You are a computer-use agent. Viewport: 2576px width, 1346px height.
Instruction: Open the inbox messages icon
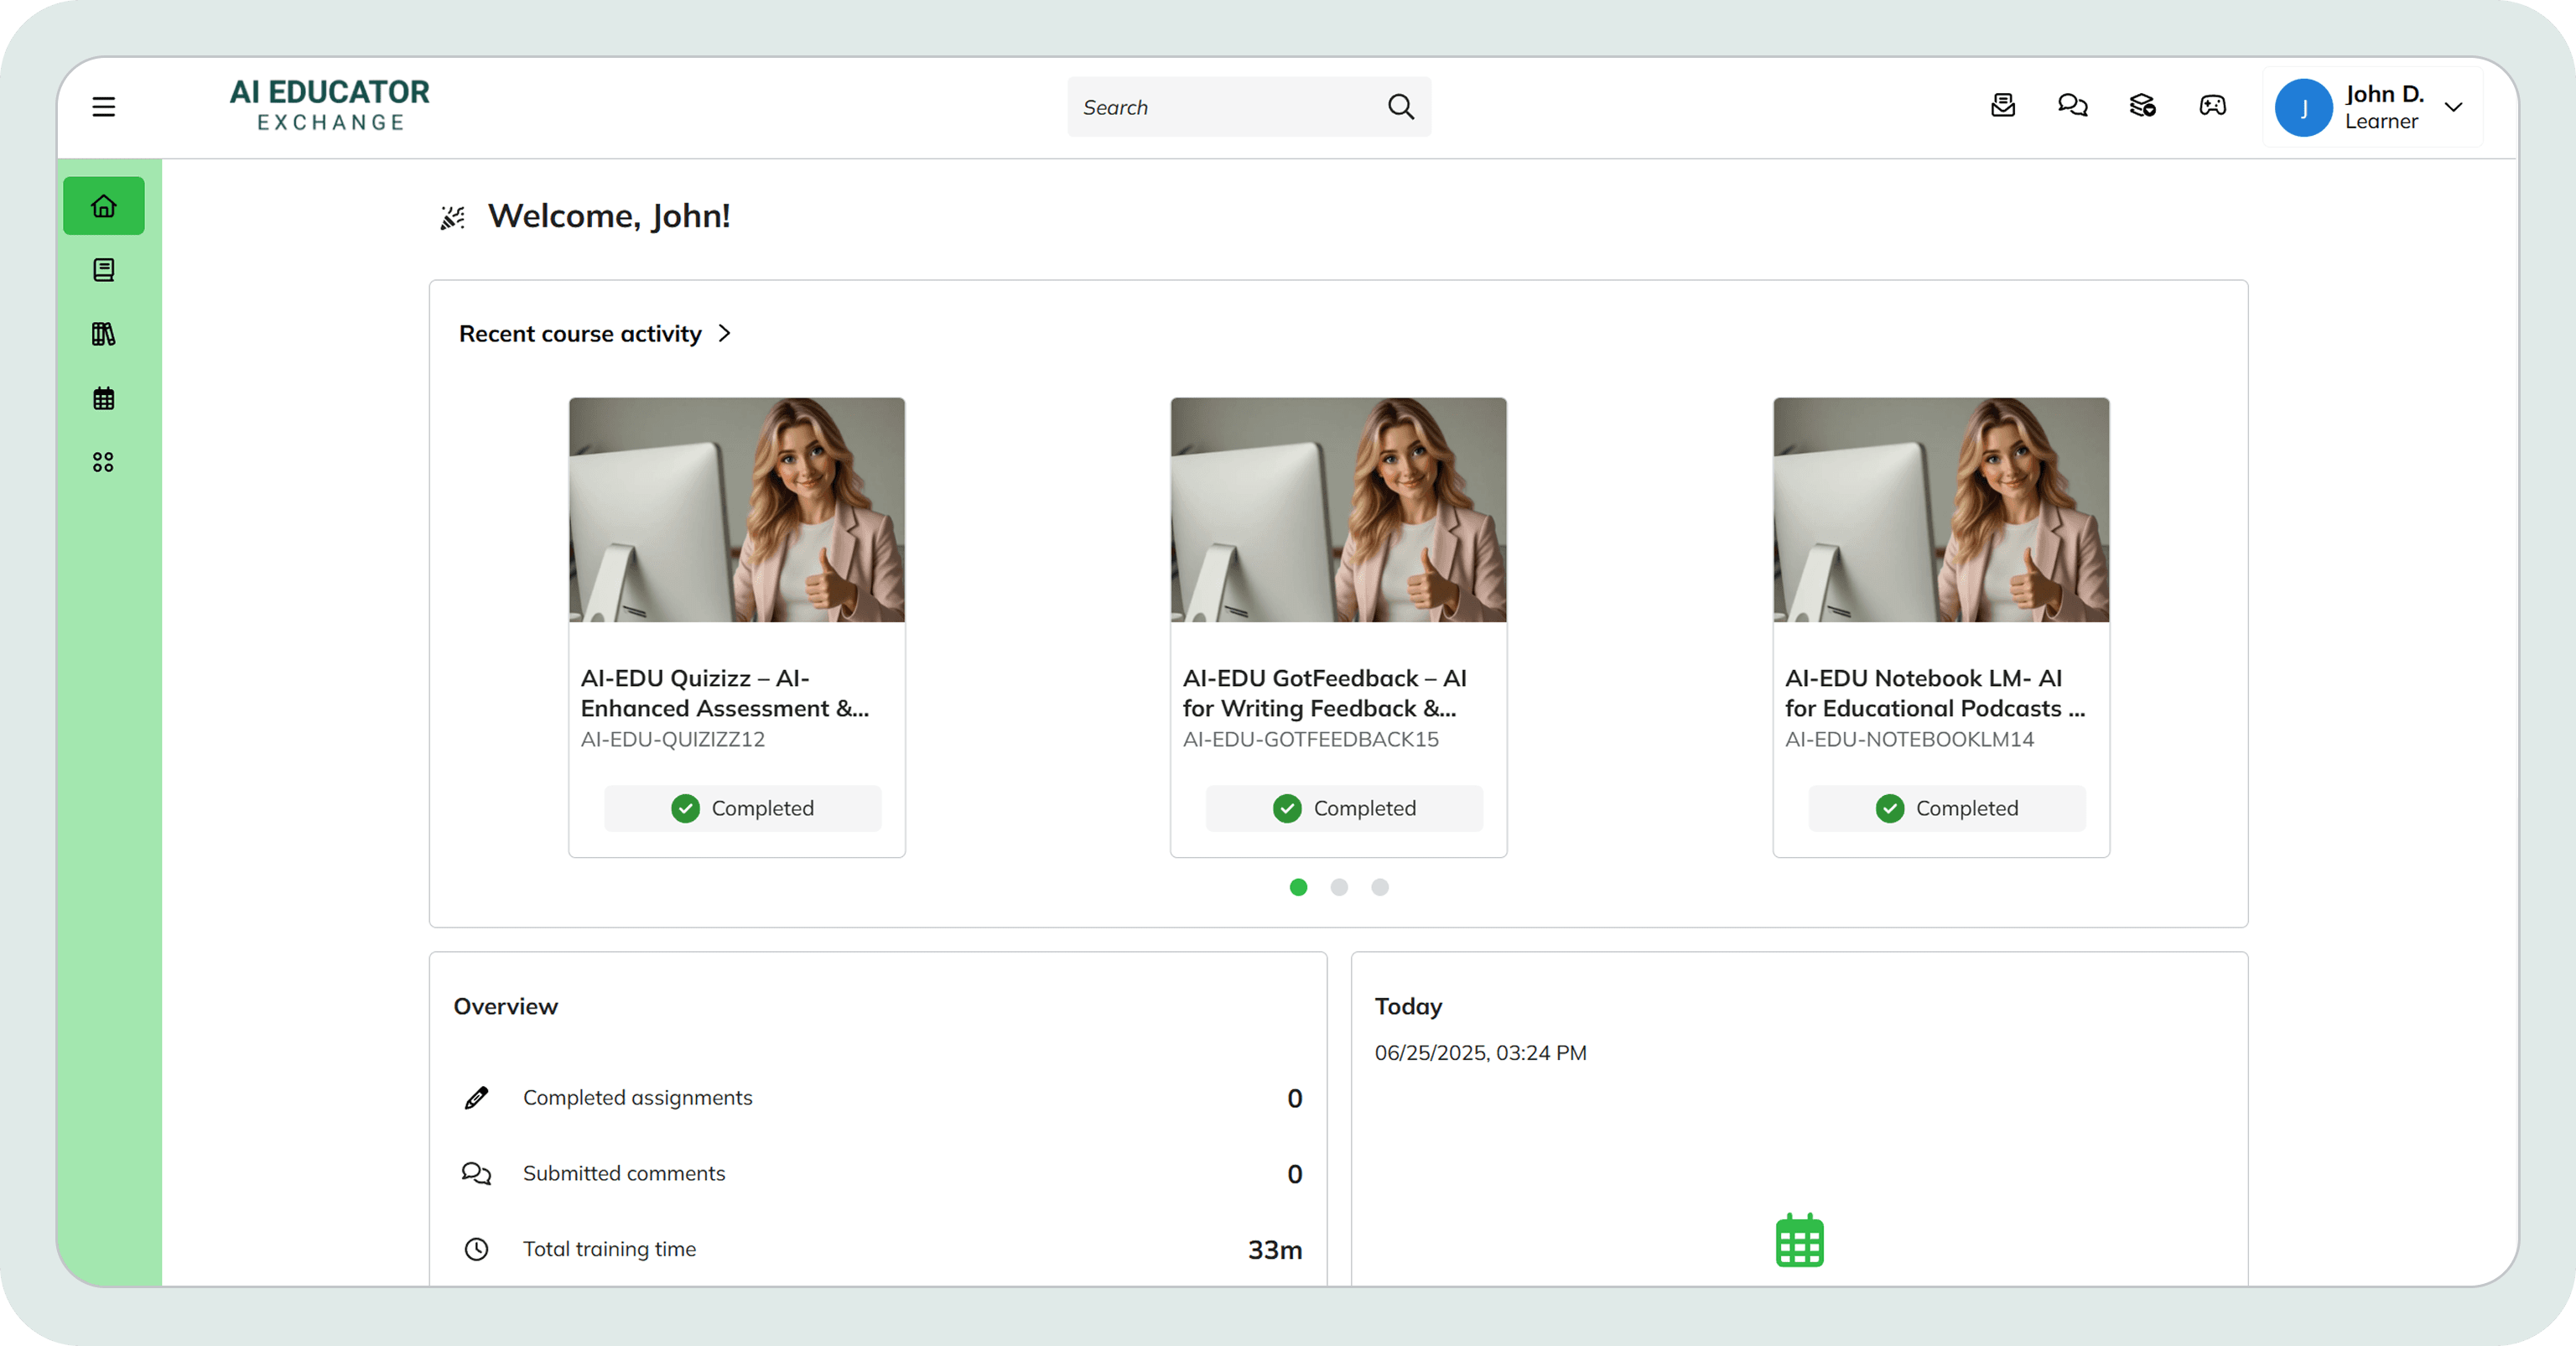[x=2003, y=105]
